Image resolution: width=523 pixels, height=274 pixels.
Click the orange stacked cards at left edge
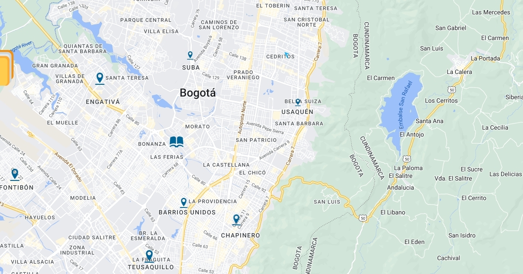click(6, 68)
